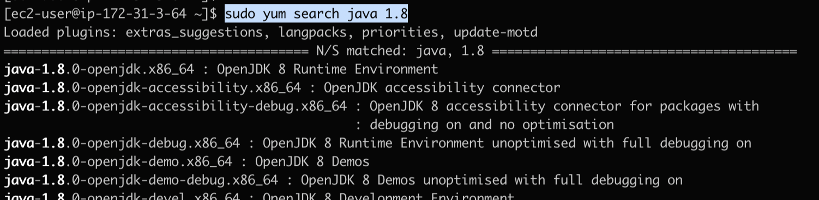
Task: Select the "java-1.8.0-openjdk-demo.x86_64" package name
Action: point(118,162)
